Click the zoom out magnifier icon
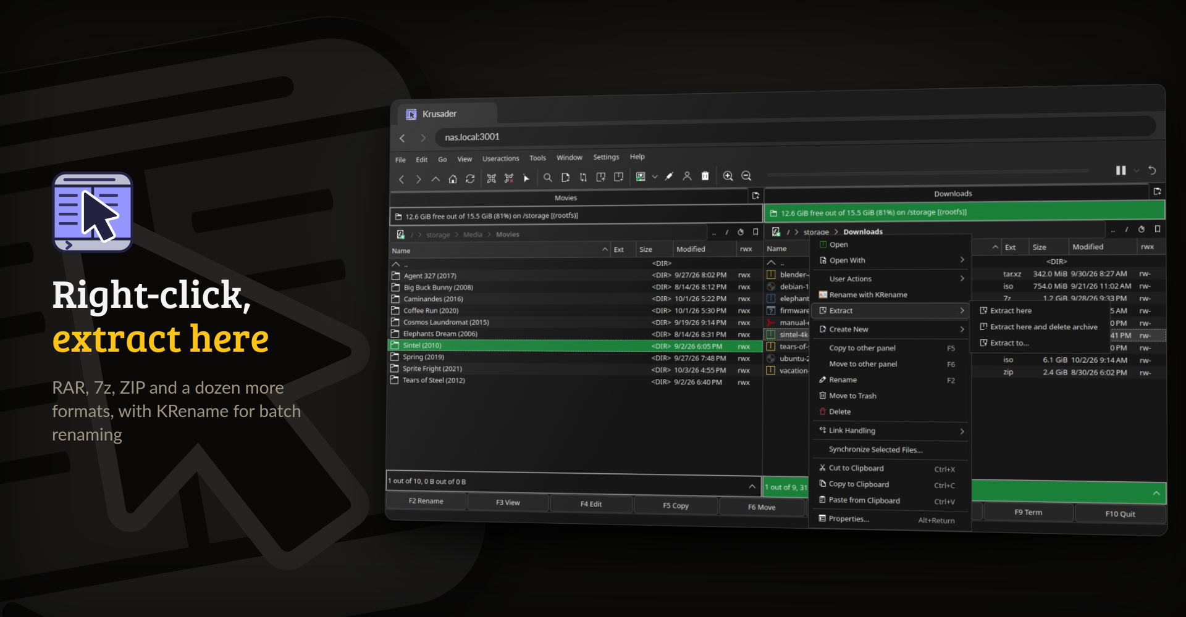 tap(746, 176)
